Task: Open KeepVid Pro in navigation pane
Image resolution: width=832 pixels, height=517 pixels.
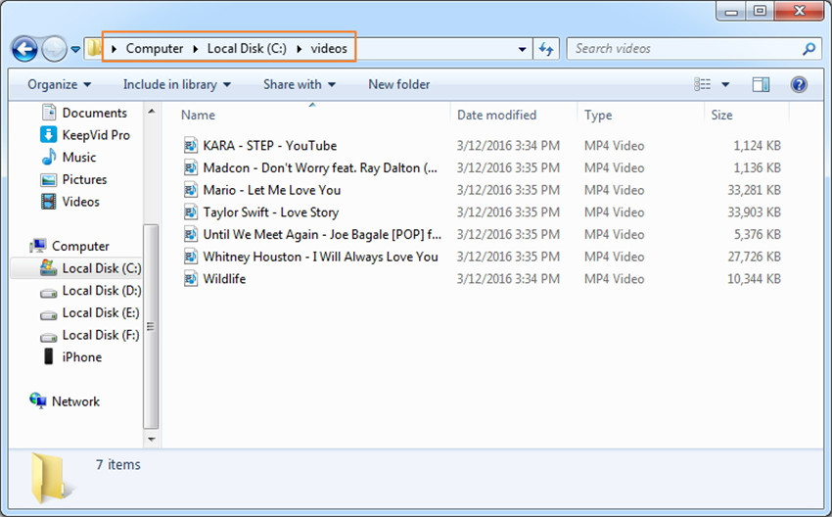Action: click(95, 135)
